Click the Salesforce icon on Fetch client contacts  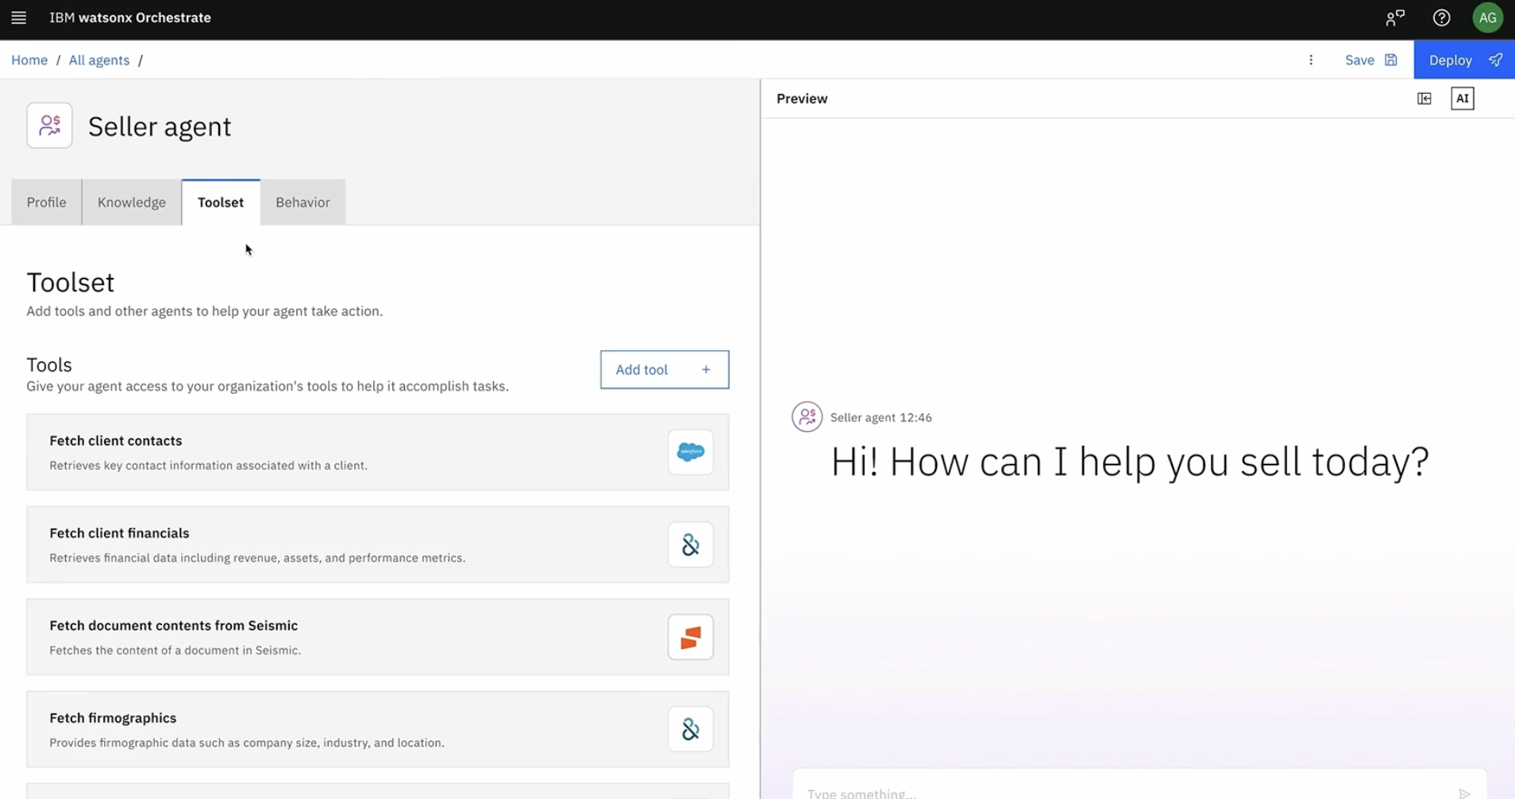[690, 452]
